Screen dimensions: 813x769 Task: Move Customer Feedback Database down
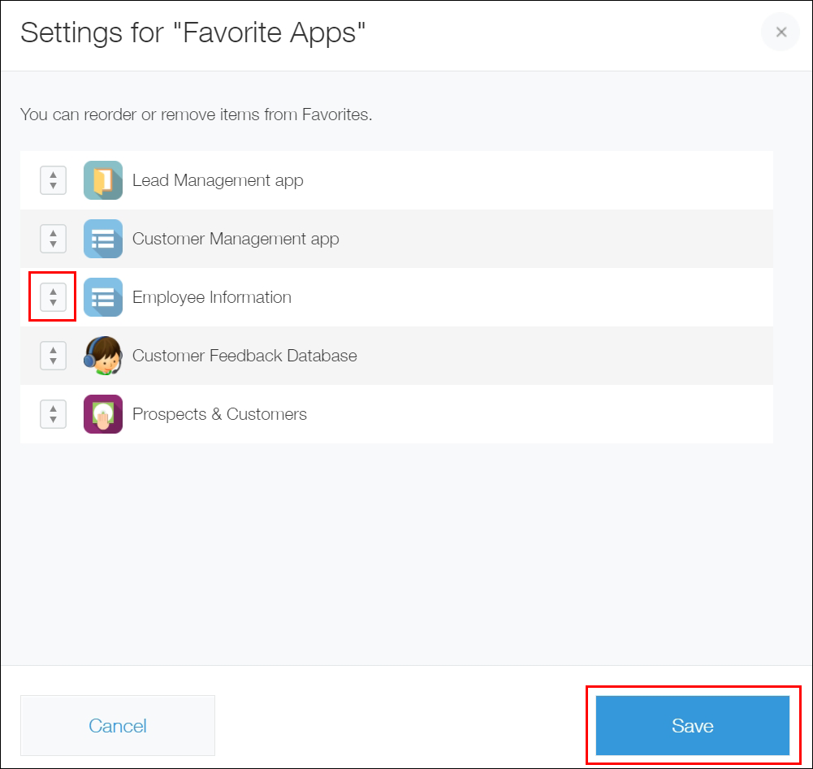point(53,361)
